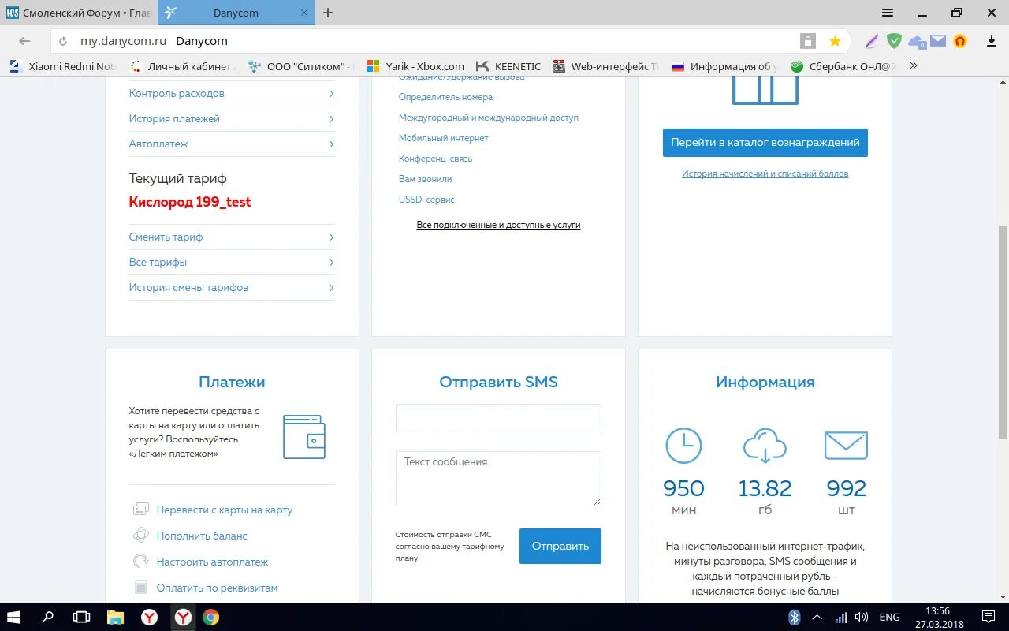Click the refresh icon next to Настроить автоплатеж

click(x=141, y=562)
